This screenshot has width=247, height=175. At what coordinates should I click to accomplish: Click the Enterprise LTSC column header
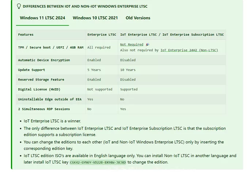(102, 35)
